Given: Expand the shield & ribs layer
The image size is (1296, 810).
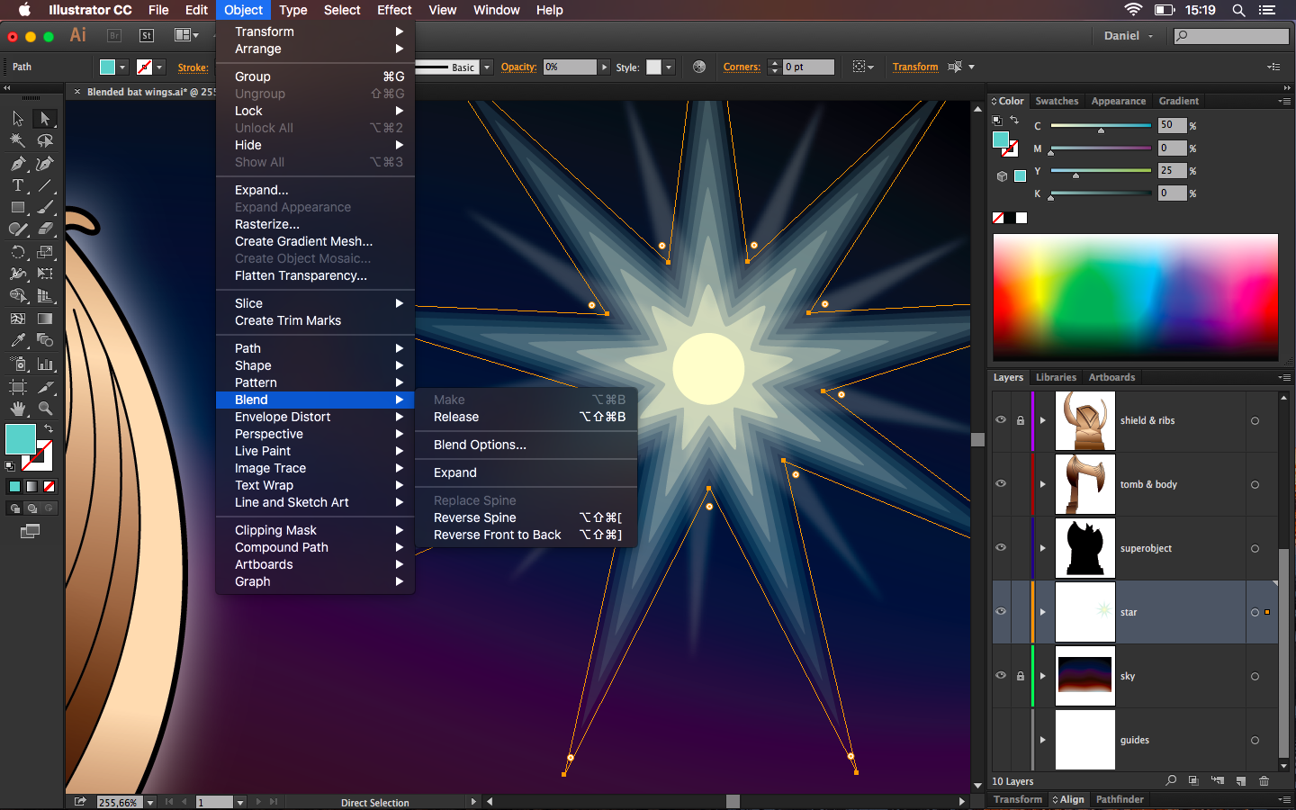Looking at the screenshot, I should 1043,420.
